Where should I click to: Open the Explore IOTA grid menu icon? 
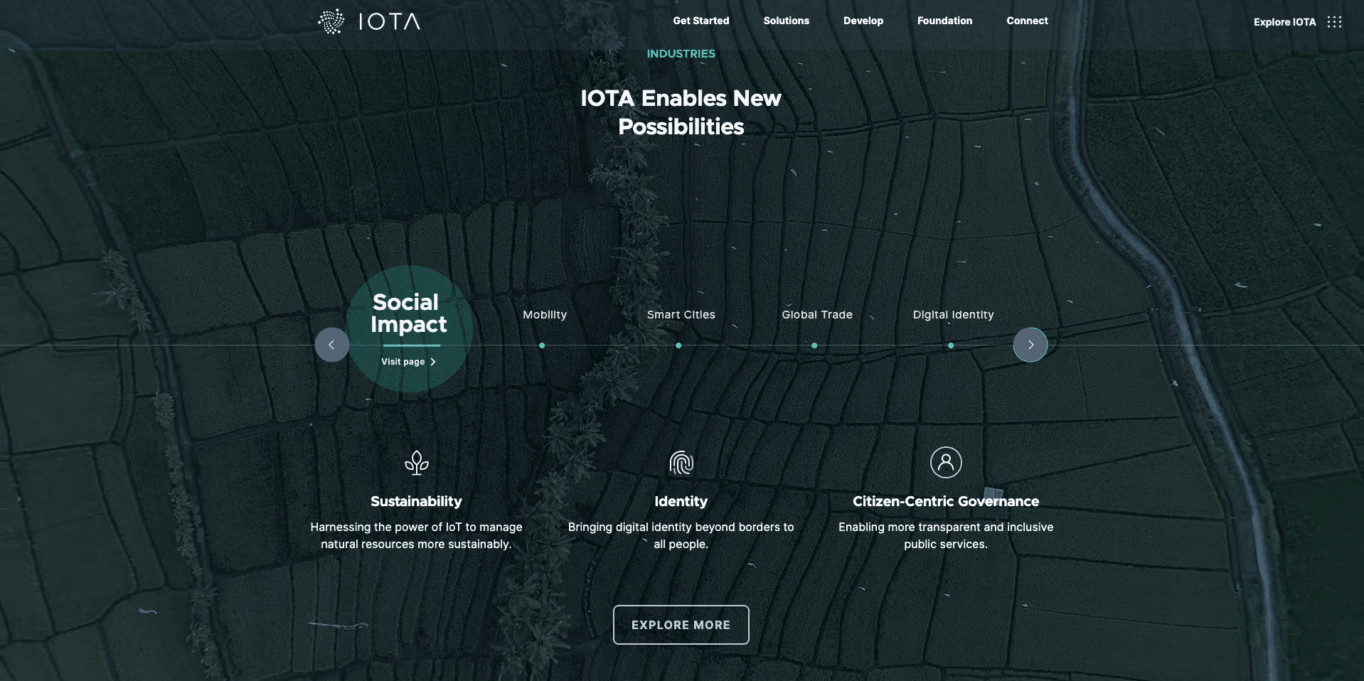[x=1334, y=22]
